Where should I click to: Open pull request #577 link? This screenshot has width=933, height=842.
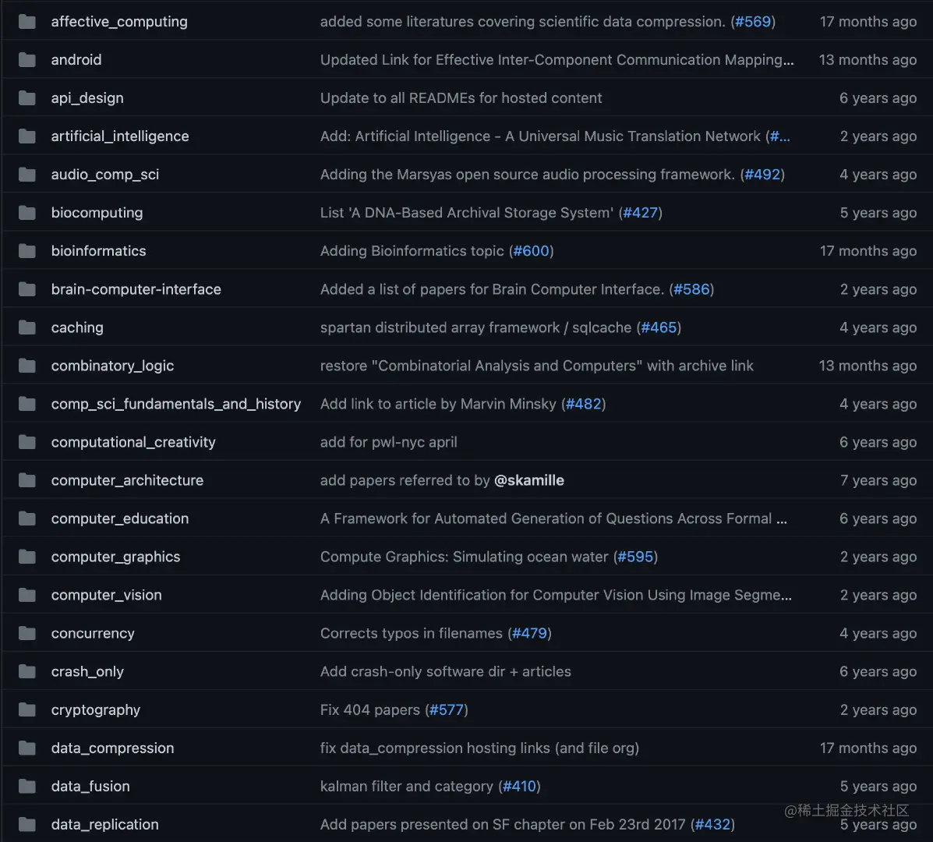(x=447, y=710)
